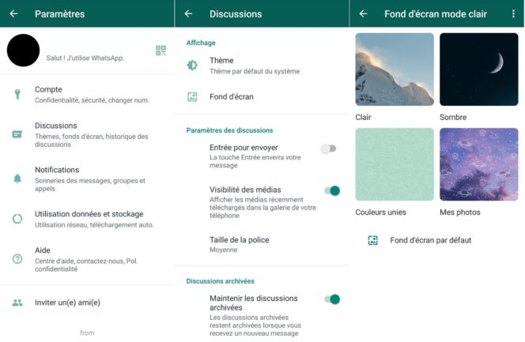Click the Mes photos label
The width and height of the screenshot is (525, 342).
pos(460,212)
